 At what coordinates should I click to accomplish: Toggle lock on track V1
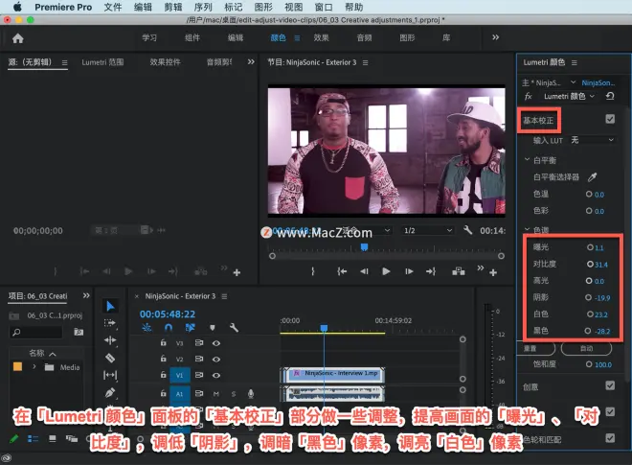click(163, 375)
